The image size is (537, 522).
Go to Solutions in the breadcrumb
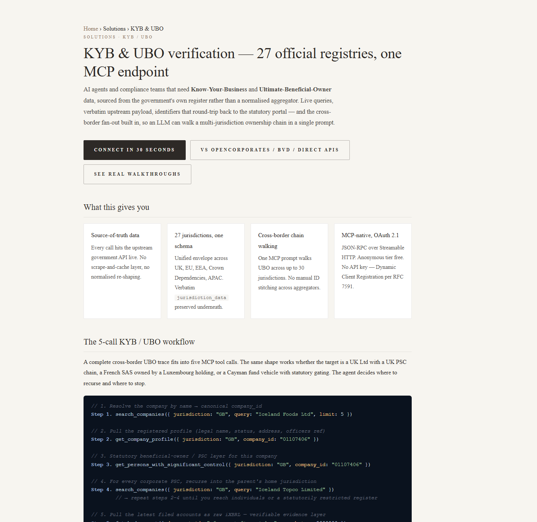pos(114,29)
